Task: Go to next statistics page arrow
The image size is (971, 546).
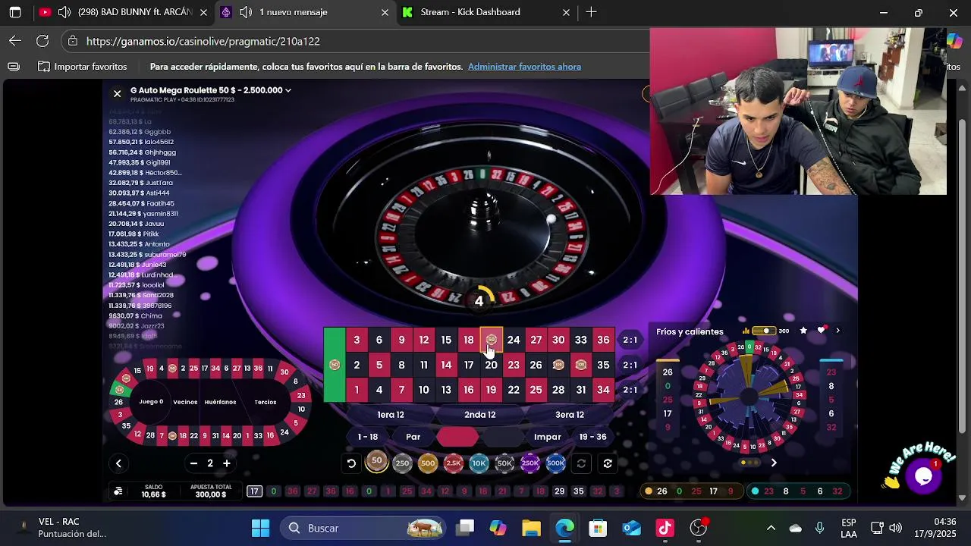Action: tap(774, 463)
